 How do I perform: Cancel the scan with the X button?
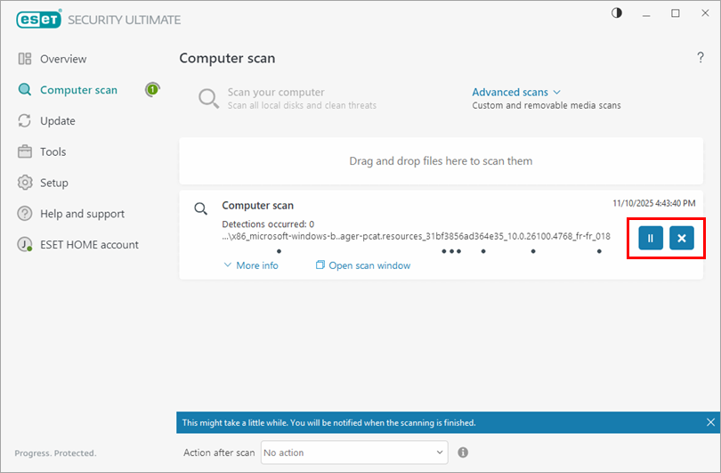[681, 239]
